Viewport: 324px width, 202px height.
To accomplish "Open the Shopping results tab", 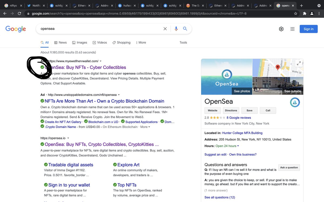I will click(x=122, y=43).
